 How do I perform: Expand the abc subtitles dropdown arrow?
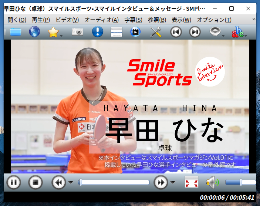246,36
